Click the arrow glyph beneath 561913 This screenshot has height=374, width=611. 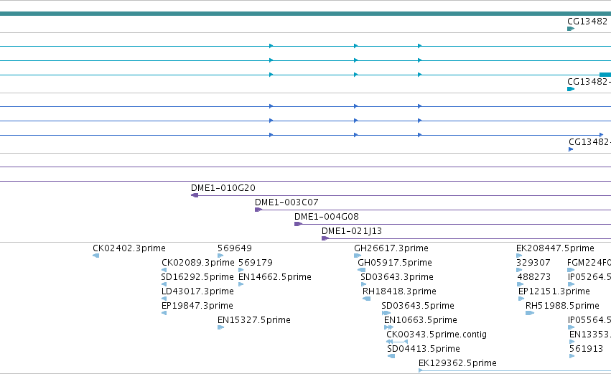(572, 356)
